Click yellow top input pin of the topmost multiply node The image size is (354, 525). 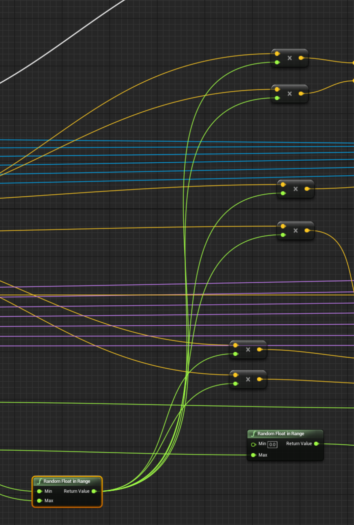[x=277, y=54]
